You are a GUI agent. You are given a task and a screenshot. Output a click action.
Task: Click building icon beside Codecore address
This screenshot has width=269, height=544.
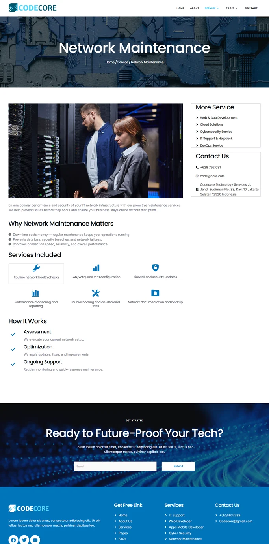tap(197, 190)
